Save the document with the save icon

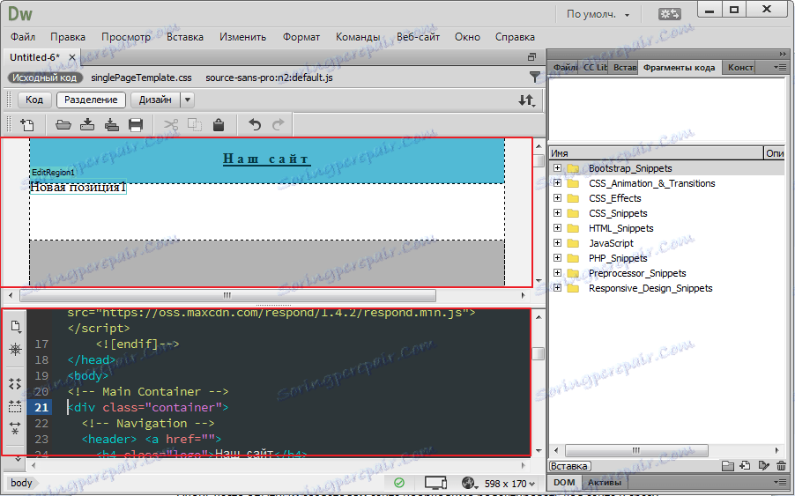point(87,124)
